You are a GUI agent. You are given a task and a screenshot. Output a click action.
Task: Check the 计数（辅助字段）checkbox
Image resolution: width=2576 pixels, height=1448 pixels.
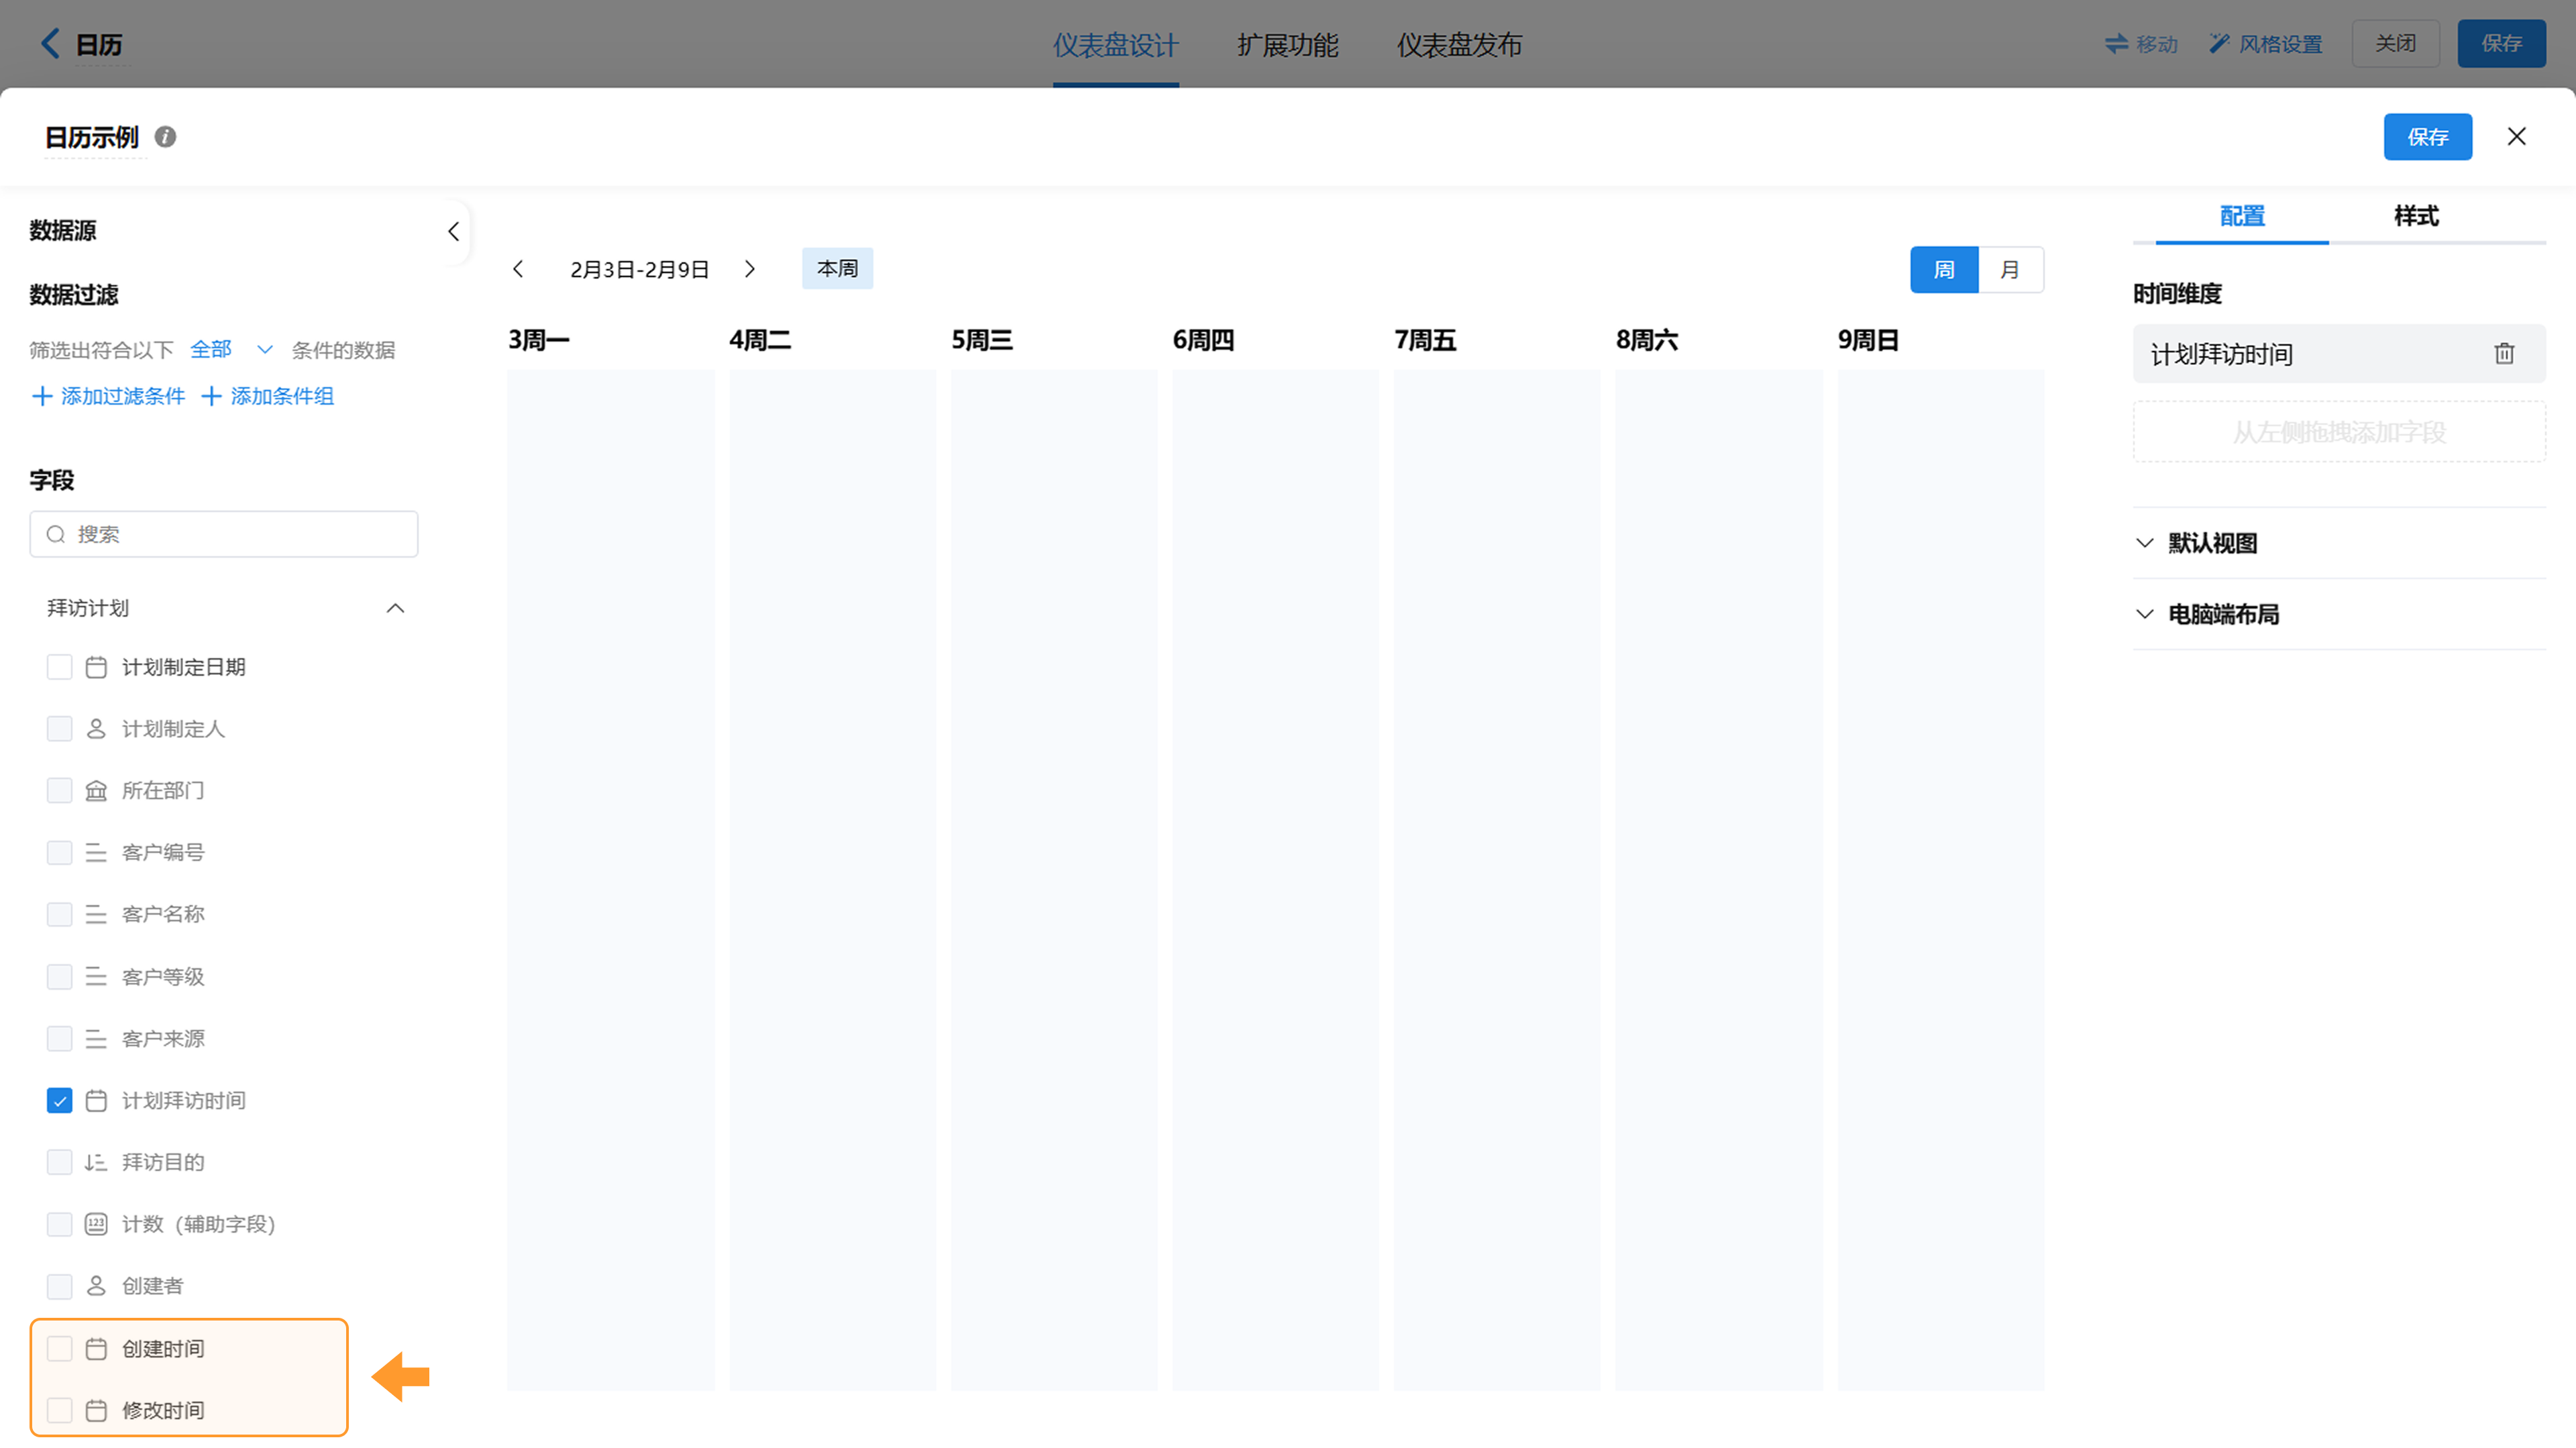pyautogui.click(x=60, y=1224)
